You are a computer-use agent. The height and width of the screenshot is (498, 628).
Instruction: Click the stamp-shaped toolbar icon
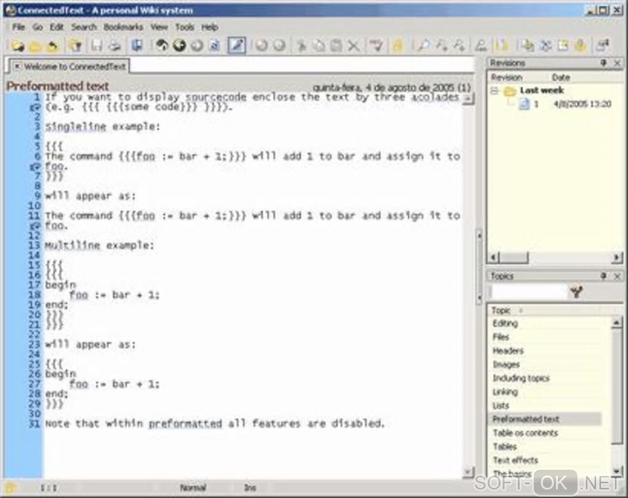point(480,46)
